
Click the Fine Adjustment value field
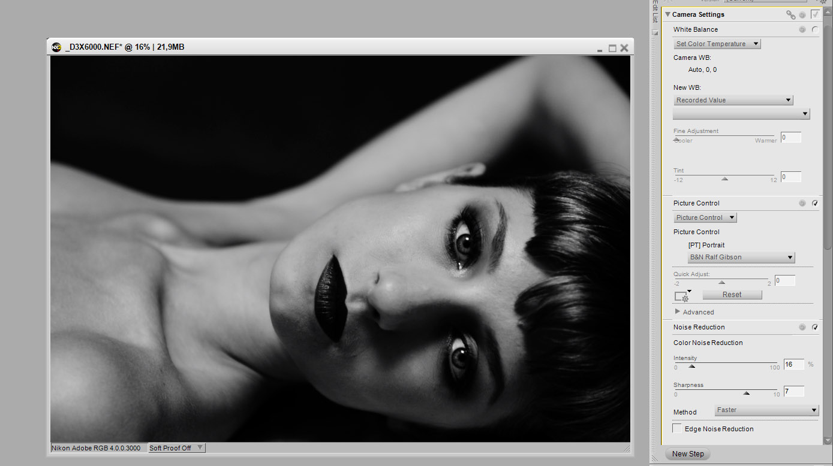click(x=791, y=138)
